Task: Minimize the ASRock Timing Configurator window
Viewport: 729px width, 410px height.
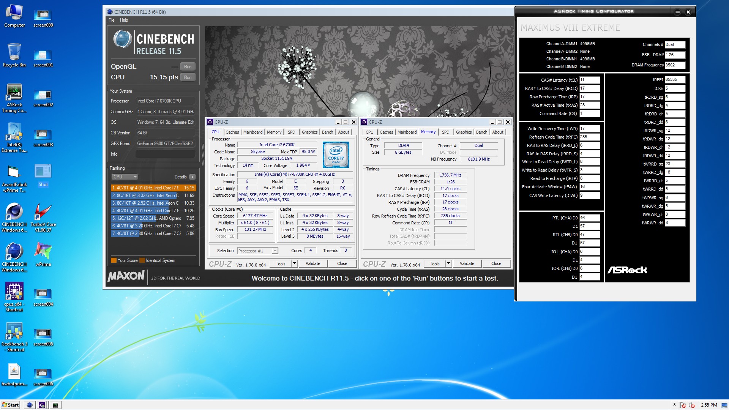Action: click(x=677, y=12)
